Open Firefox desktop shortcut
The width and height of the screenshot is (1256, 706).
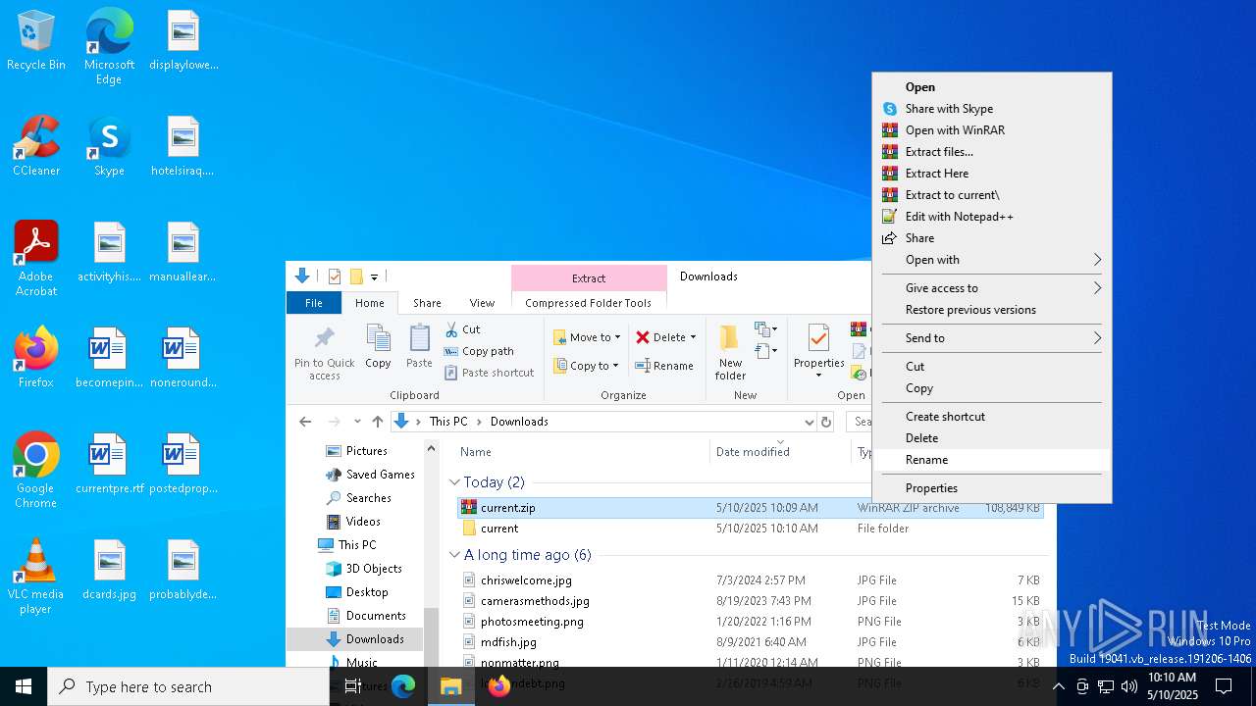[x=36, y=358]
